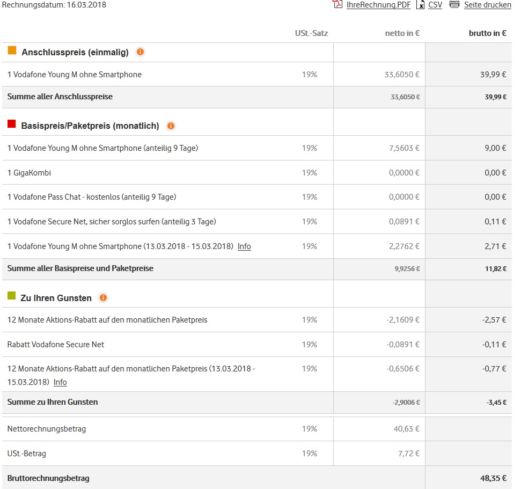Click Summe zu Ihren Gunsten label

(53, 402)
